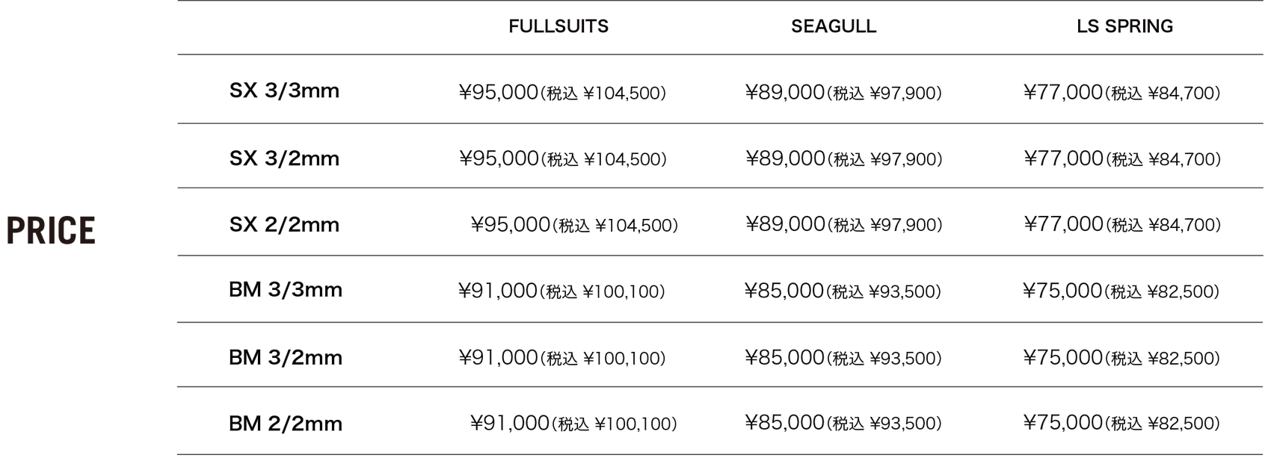Click SX 3/3mm fullsuits price ¥95,000
Viewport: 1271px width, 467px height.
pos(498,92)
